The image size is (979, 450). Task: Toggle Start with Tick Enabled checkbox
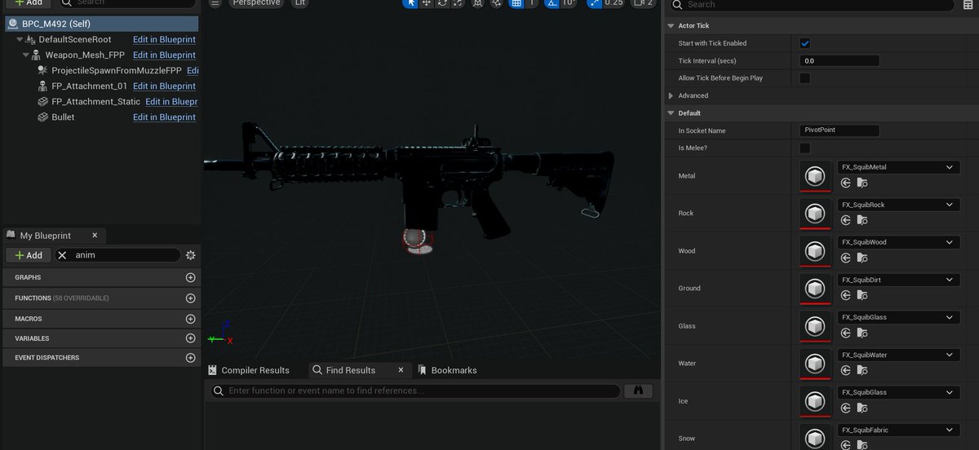(805, 43)
